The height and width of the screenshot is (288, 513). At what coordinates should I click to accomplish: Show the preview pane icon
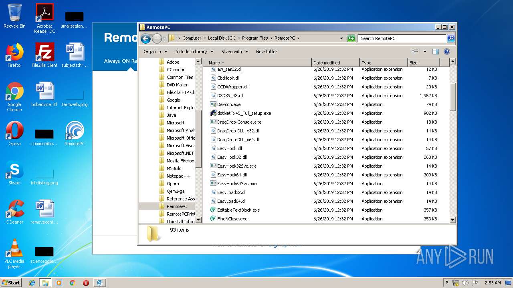pyautogui.click(x=436, y=52)
